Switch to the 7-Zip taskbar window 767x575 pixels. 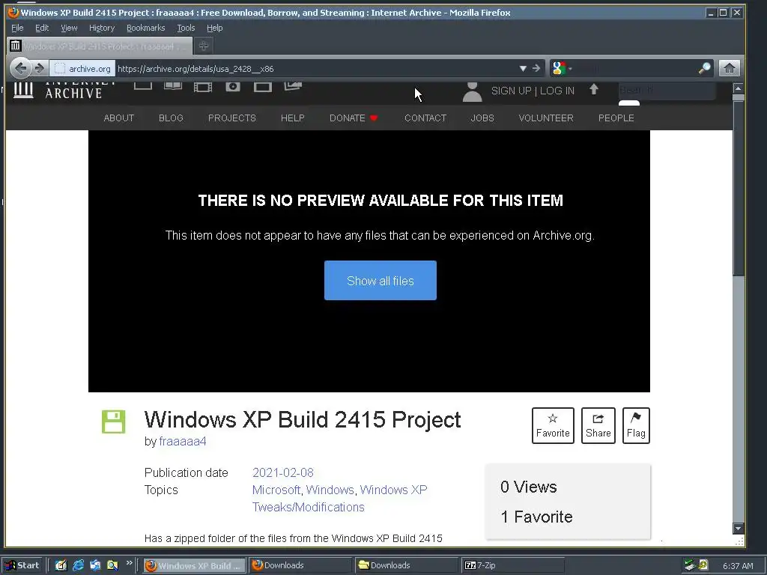[x=512, y=565]
